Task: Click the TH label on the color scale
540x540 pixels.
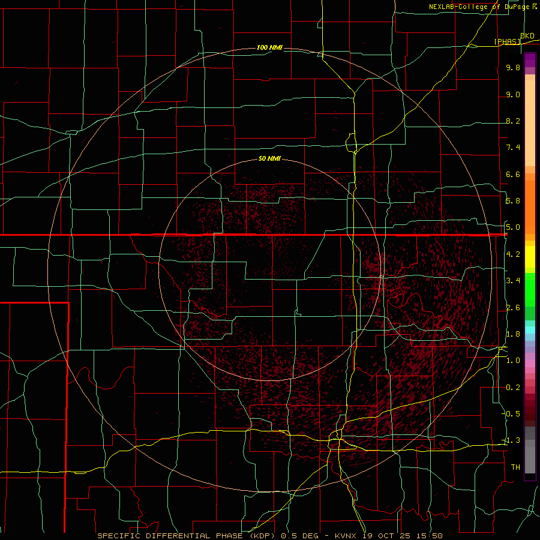Action: [515, 467]
